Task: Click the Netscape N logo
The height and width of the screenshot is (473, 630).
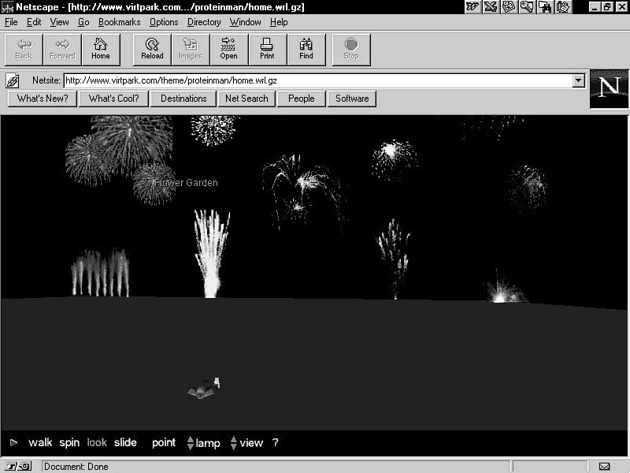Action: click(609, 88)
